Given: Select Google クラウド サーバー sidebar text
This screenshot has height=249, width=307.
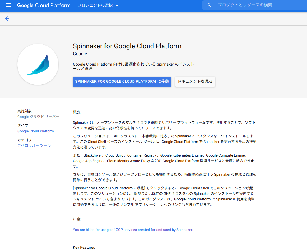Looking at the screenshot, I should tap(38, 117).
